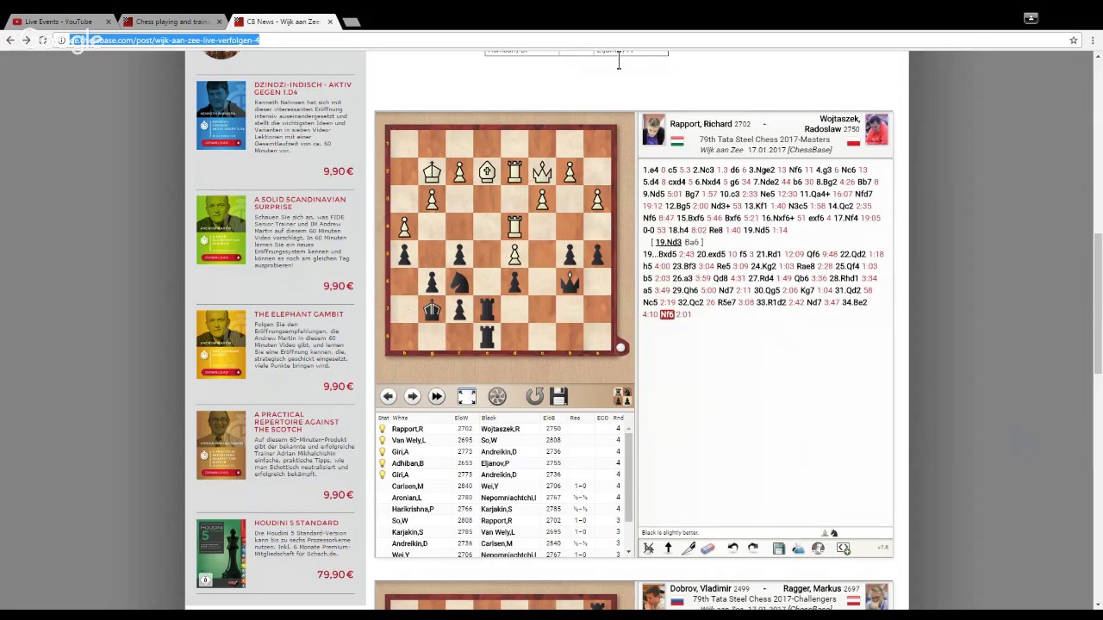Image resolution: width=1103 pixels, height=620 pixels.
Task: Click the black rook on the board's bottom row
Action: coord(487,337)
